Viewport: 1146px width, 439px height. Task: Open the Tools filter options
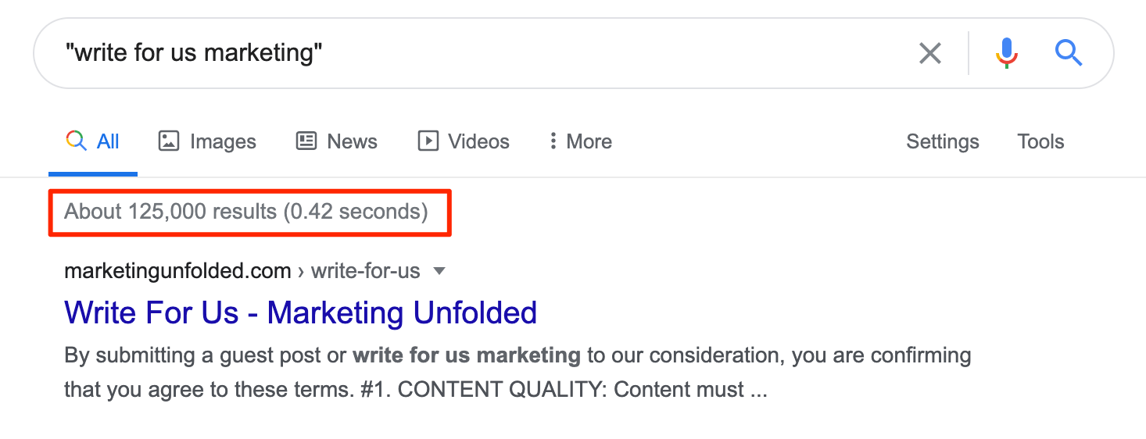pos(1040,141)
